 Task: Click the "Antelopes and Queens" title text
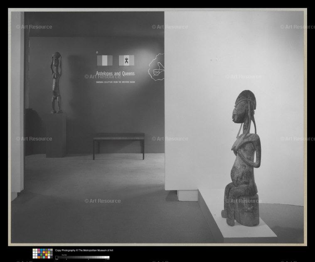tap(115, 73)
